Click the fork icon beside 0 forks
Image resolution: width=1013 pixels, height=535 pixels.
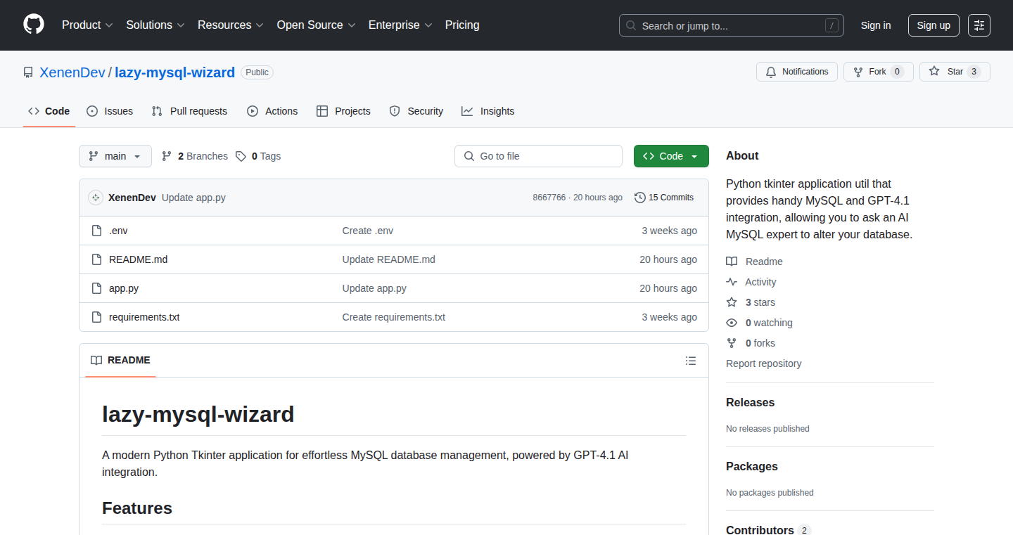(732, 343)
